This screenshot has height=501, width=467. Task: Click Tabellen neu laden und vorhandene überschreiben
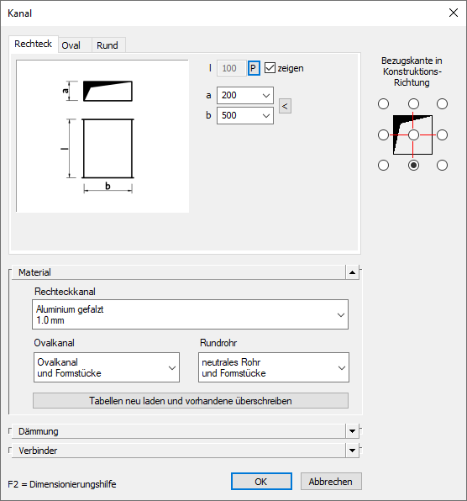coord(191,401)
